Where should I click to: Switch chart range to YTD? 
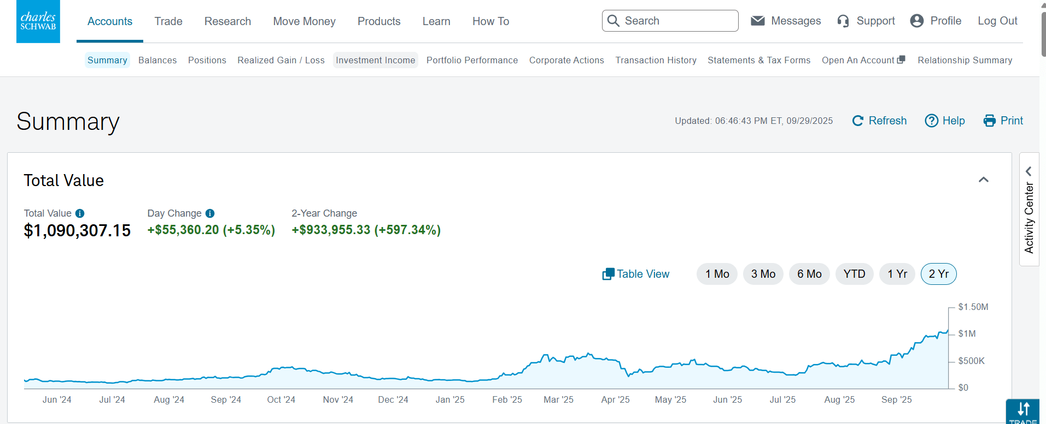click(x=854, y=274)
